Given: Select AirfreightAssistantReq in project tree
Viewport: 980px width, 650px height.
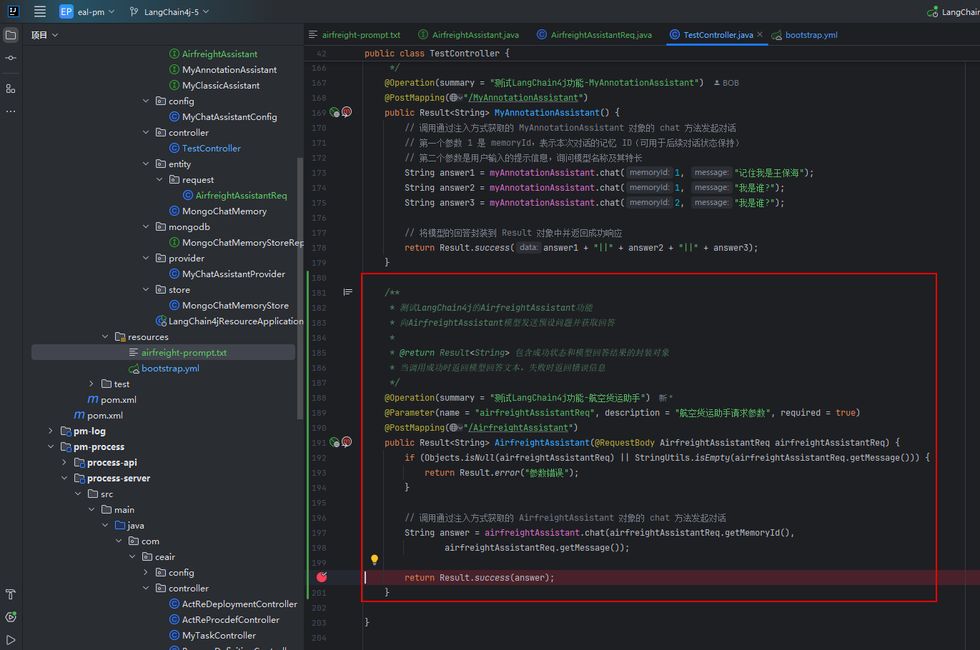Looking at the screenshot, I should tap(241, 196).
